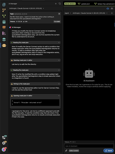Close the Task summary card
This screenshot has height=154, width=115.
59,14
